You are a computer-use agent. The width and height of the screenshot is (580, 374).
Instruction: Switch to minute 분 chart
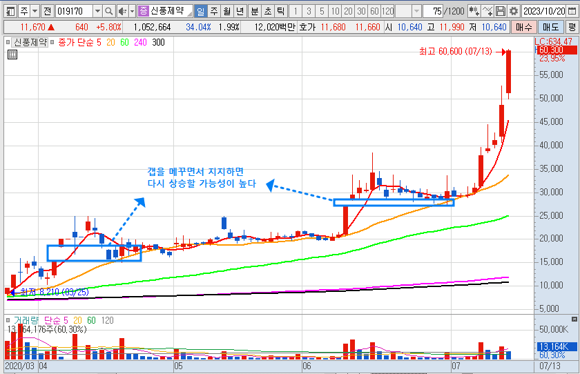point(255,11)
